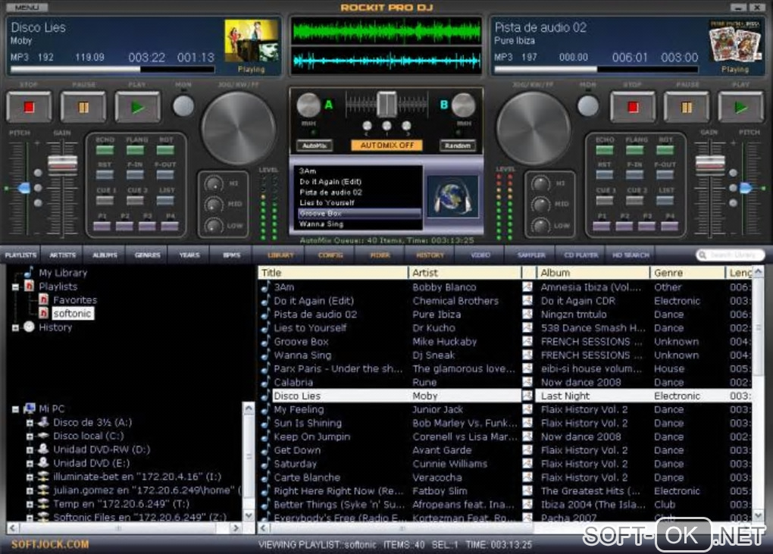
Task: Toggle ROT effect on right deck
Action: click(x=665, y=150)
